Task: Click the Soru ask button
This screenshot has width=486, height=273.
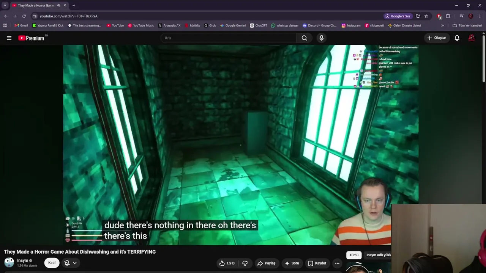Action: pos(292,263)
